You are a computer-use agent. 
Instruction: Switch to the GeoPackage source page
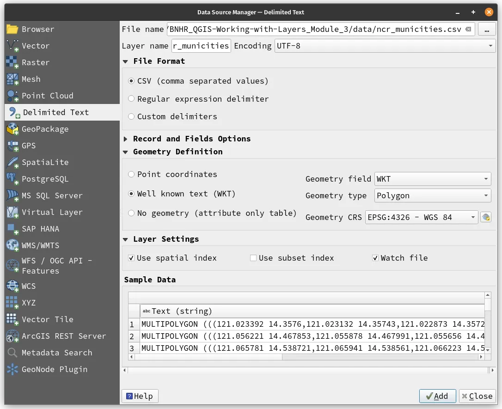pyautogui.click(x=46, y=129)
